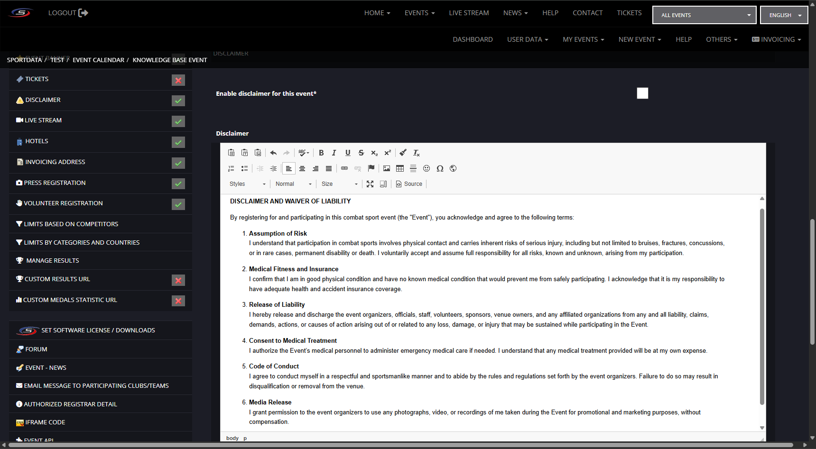
Task: Maximize the editor area
Action: 370,184
